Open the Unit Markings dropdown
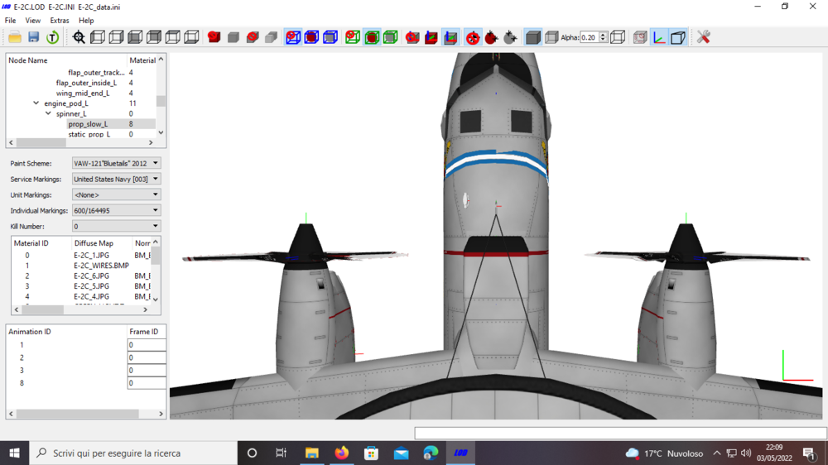 (x=116, y=194)
